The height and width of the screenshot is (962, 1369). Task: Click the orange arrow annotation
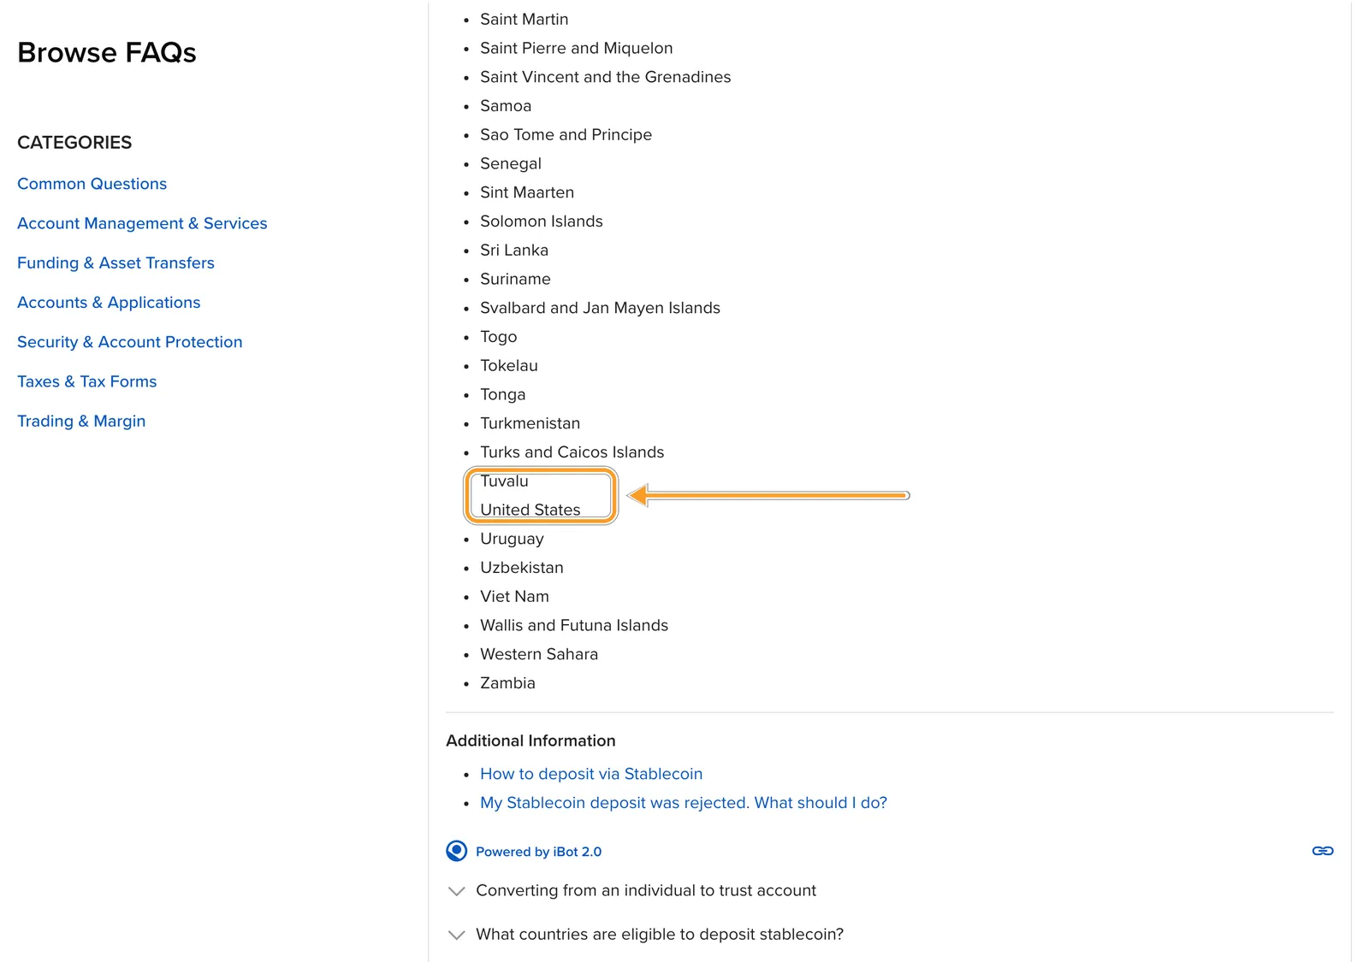point(768,495)
